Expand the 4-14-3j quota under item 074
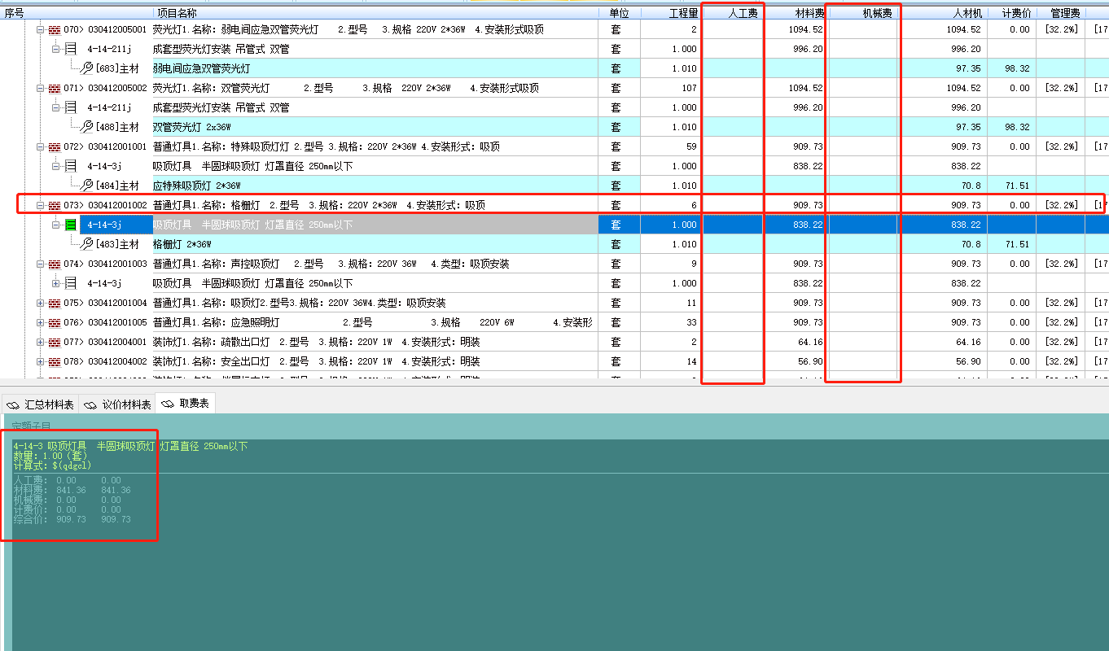This screenshot has height=651, width=1109. pos(56,283)
